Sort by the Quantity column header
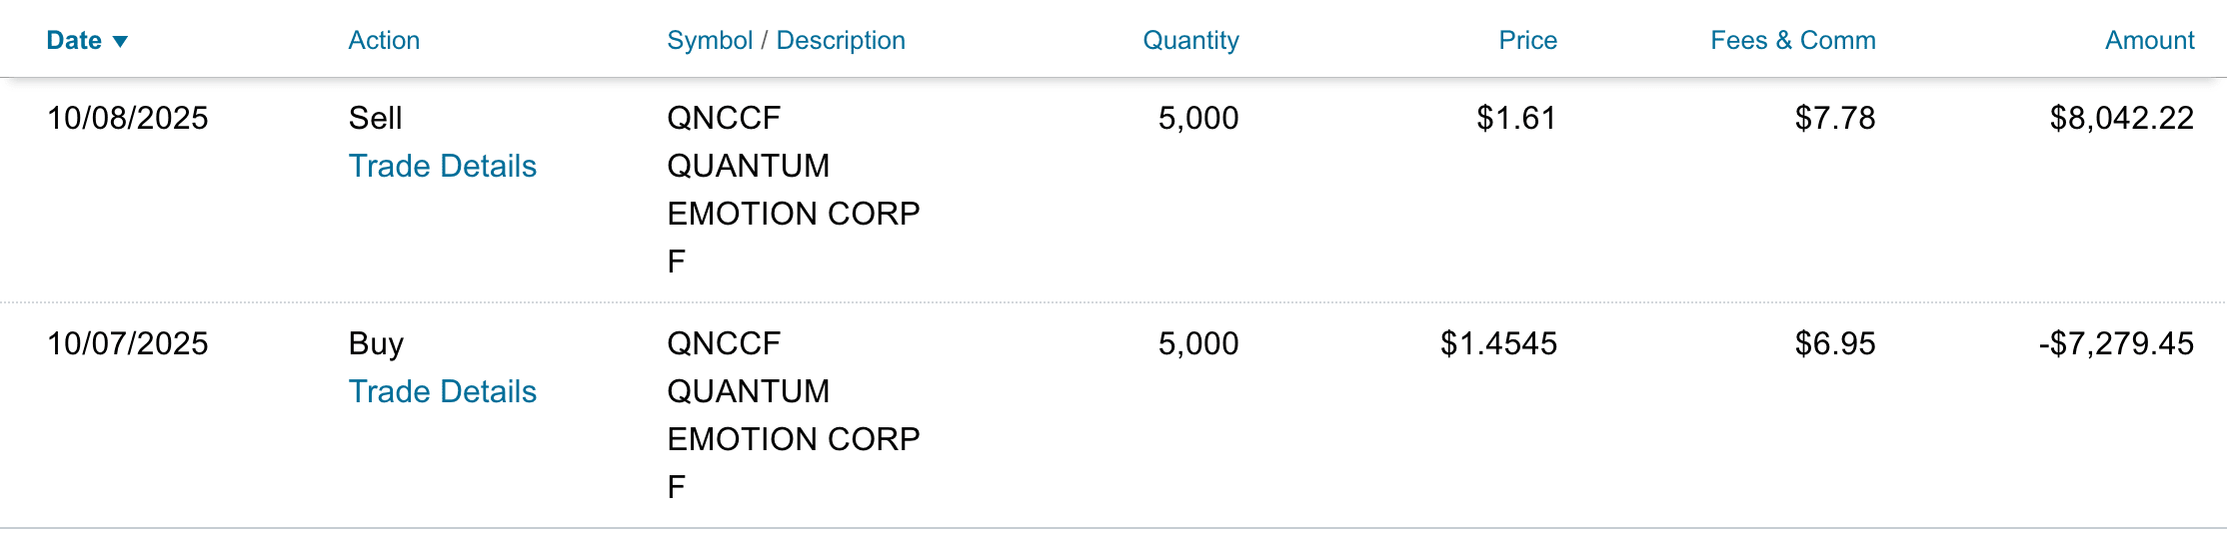Viewport: 2227px width, 535px height. [x=1190, y=41]
